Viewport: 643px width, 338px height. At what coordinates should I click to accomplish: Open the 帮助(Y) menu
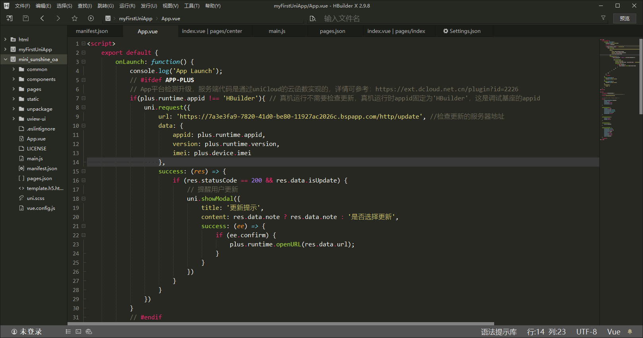(213, 6)
